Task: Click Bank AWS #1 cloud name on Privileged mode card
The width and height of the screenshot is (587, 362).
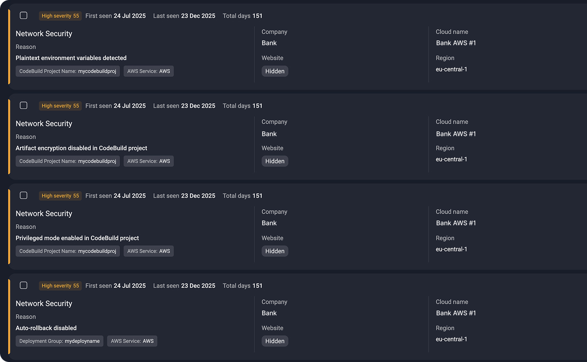Action: click(456, 223)
